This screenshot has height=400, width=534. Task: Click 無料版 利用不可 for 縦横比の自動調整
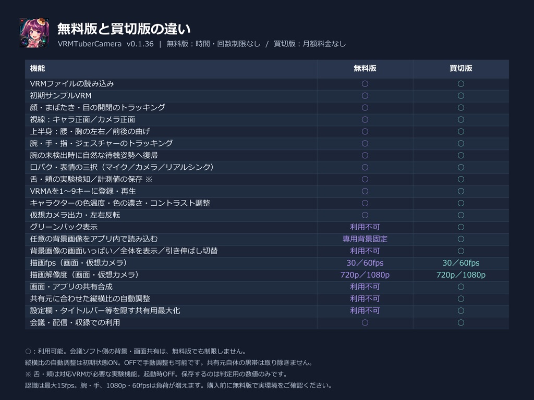coord(365,298)
